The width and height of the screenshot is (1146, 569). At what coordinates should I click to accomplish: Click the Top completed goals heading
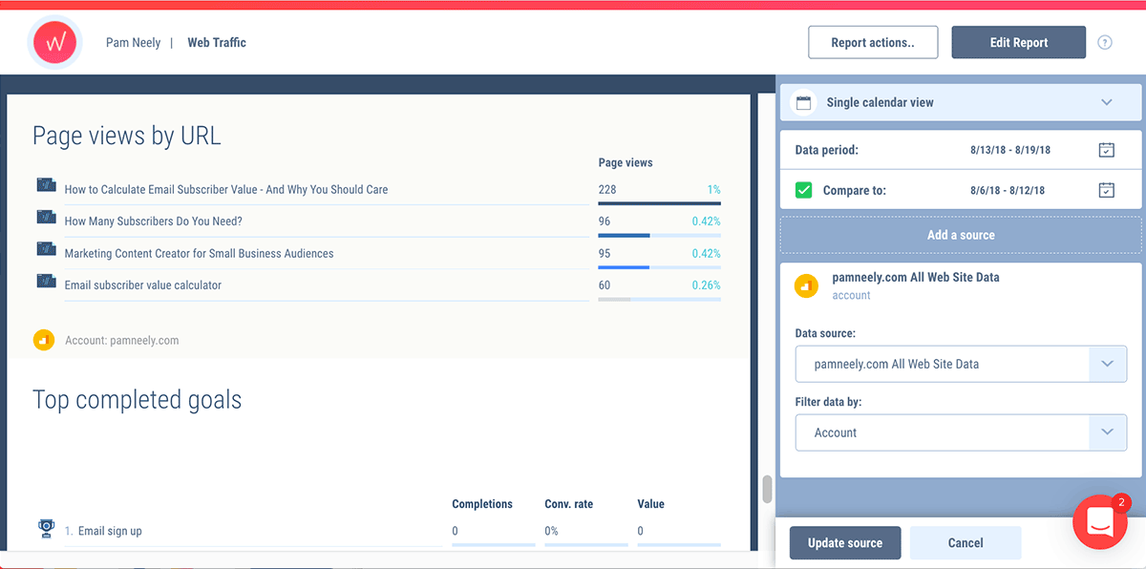[138, 399]
